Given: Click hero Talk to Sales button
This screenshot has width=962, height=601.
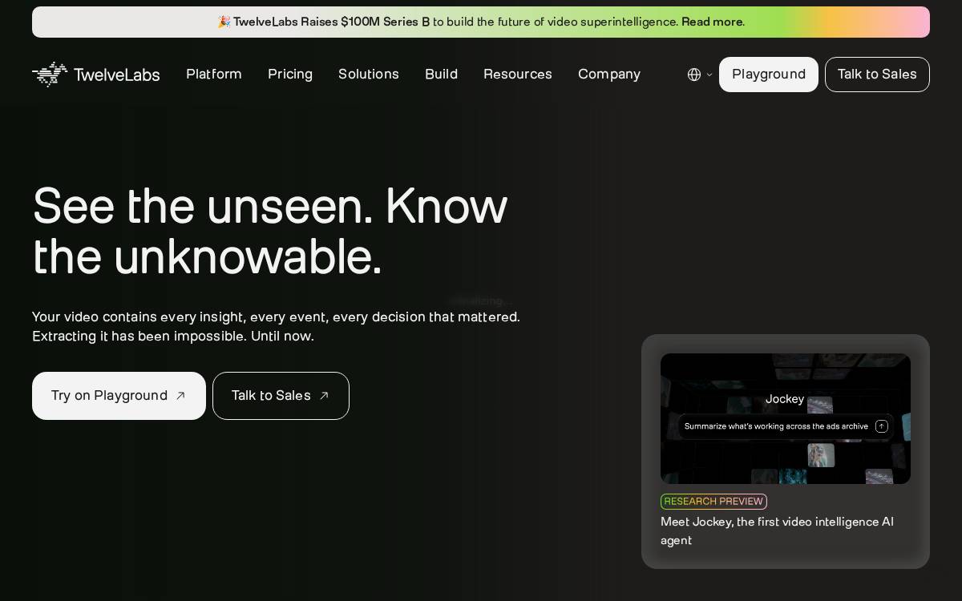Looking at the screenshot, I should pyautogui.click(x=281, y=396).
